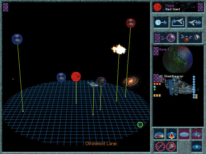206x154 pixels.
Task: Click the purple chevron movement indicator on ship
Action: 162,80
